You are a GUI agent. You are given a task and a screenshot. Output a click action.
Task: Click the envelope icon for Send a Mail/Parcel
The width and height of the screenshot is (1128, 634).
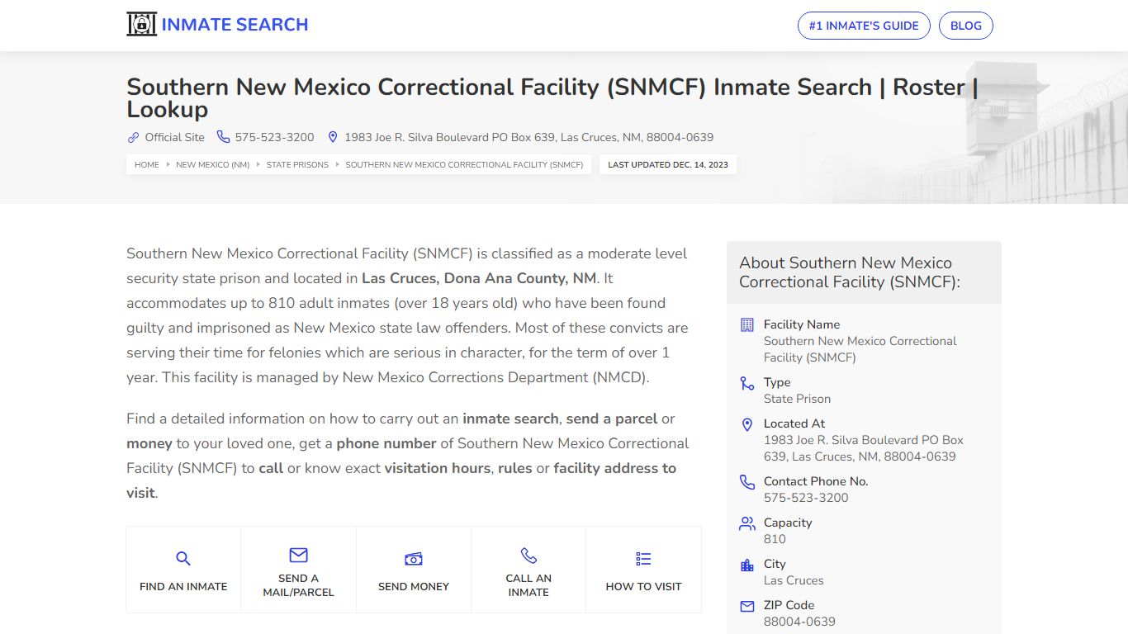coord(298,555)
